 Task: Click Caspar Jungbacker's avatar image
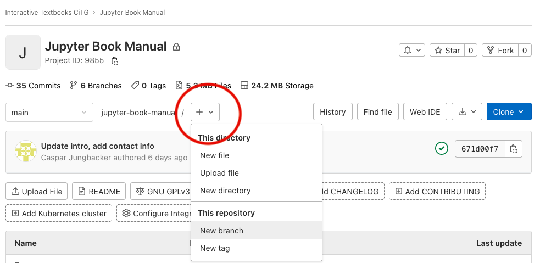26,151
